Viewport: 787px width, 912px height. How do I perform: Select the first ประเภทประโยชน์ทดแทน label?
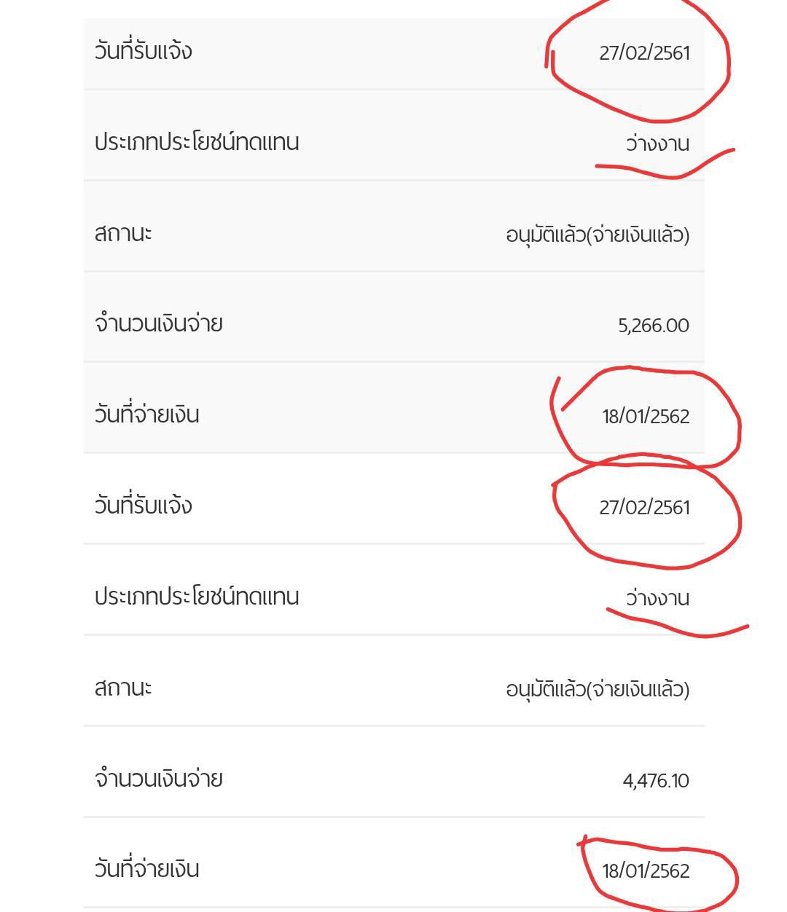pyautogui.click(x=197, y=142)
